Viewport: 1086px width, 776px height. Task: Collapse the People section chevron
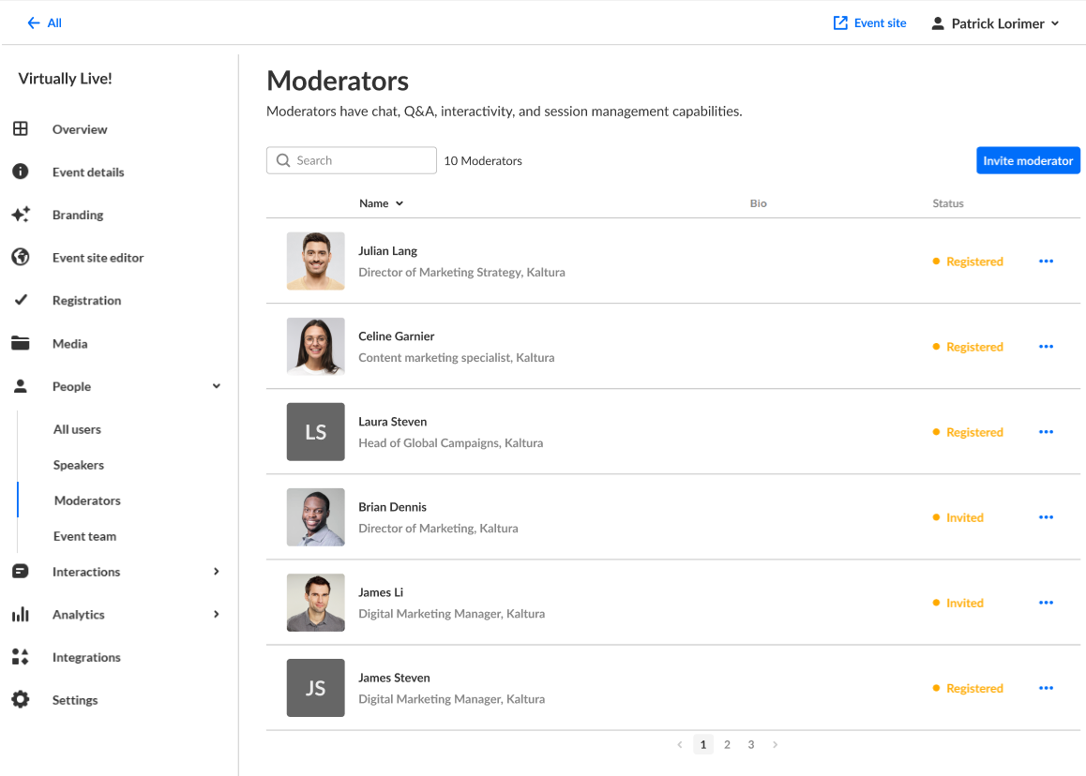click(x=217, y=386)
